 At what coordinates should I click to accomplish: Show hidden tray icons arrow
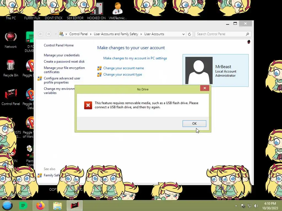point(236,206)
